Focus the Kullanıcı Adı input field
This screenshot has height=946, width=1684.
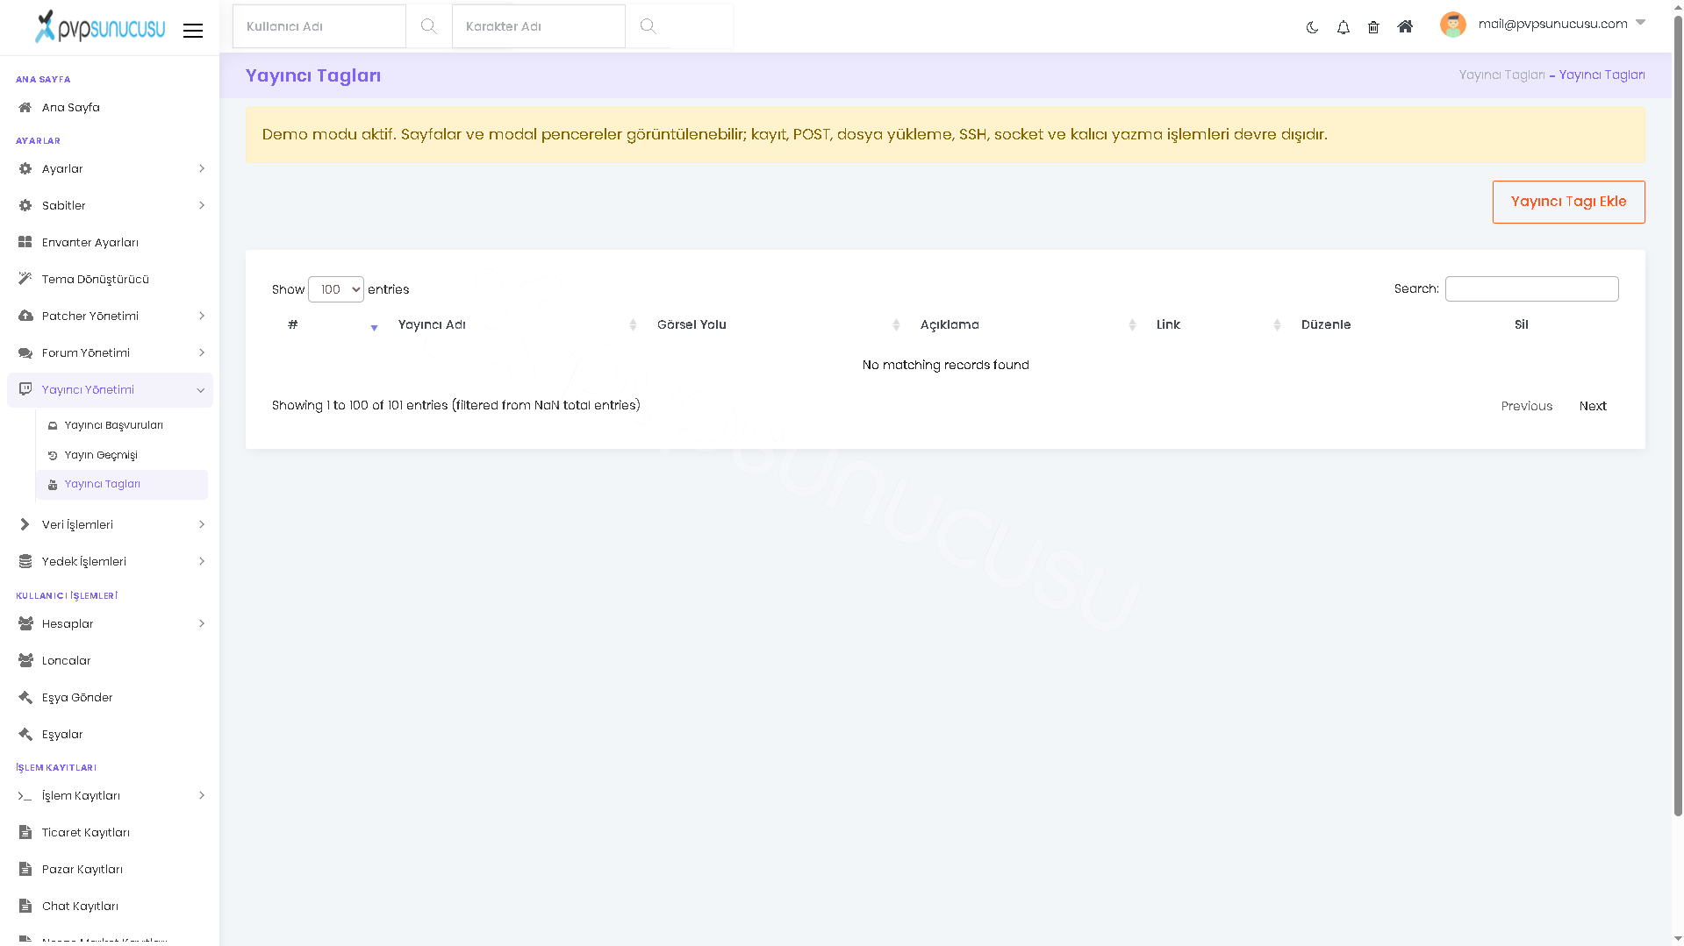(x=319, y=26)
